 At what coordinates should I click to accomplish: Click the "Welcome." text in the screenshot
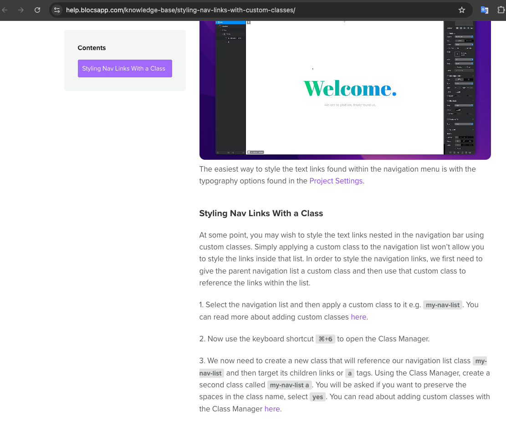tap(350, 88)
